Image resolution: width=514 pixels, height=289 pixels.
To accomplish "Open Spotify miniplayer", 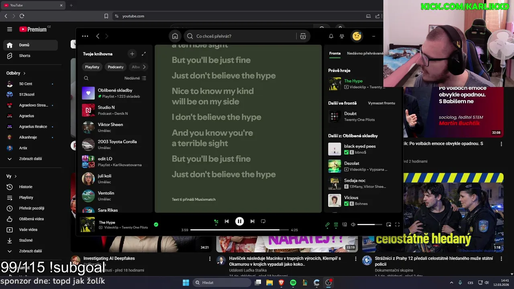I will [x=389, y=225].
